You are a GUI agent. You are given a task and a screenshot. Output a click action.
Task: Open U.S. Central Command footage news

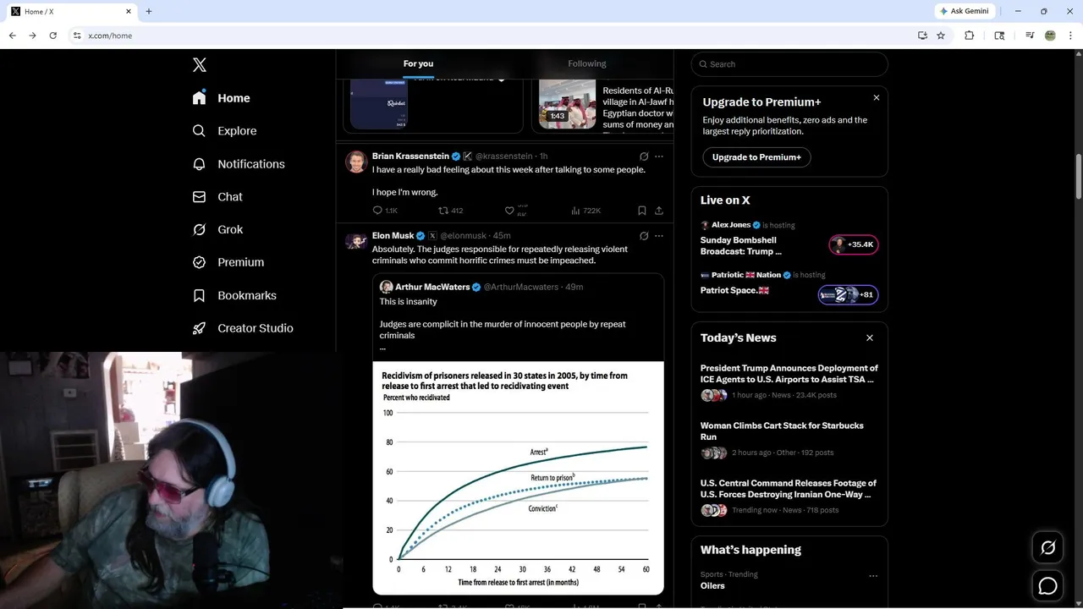pos(789,497)
